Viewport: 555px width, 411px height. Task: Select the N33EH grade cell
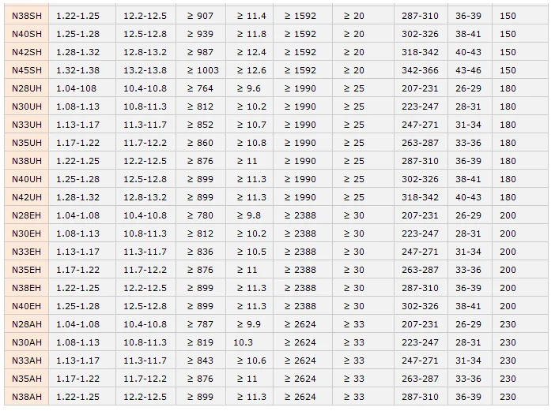coord(27,252)
